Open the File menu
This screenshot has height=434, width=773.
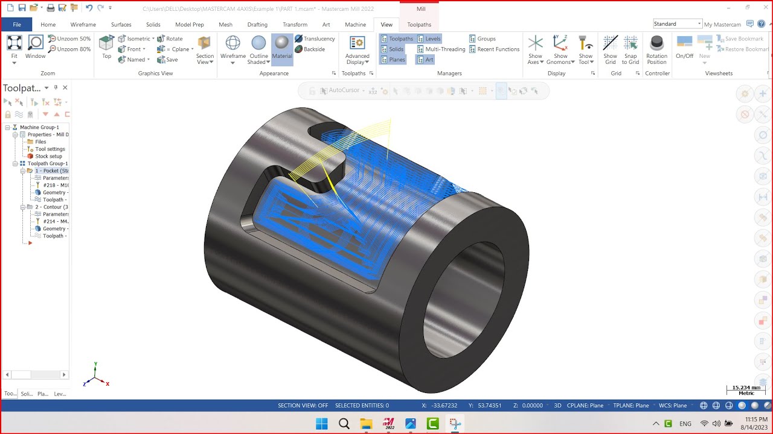pos(17,25)
